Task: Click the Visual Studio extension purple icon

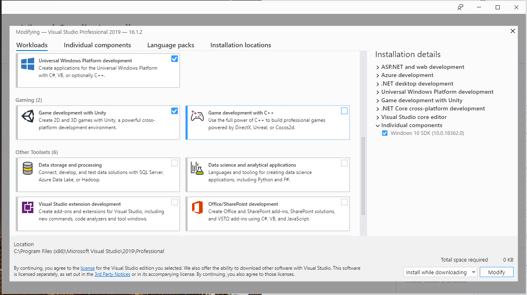Action: [x=28, y=207]
